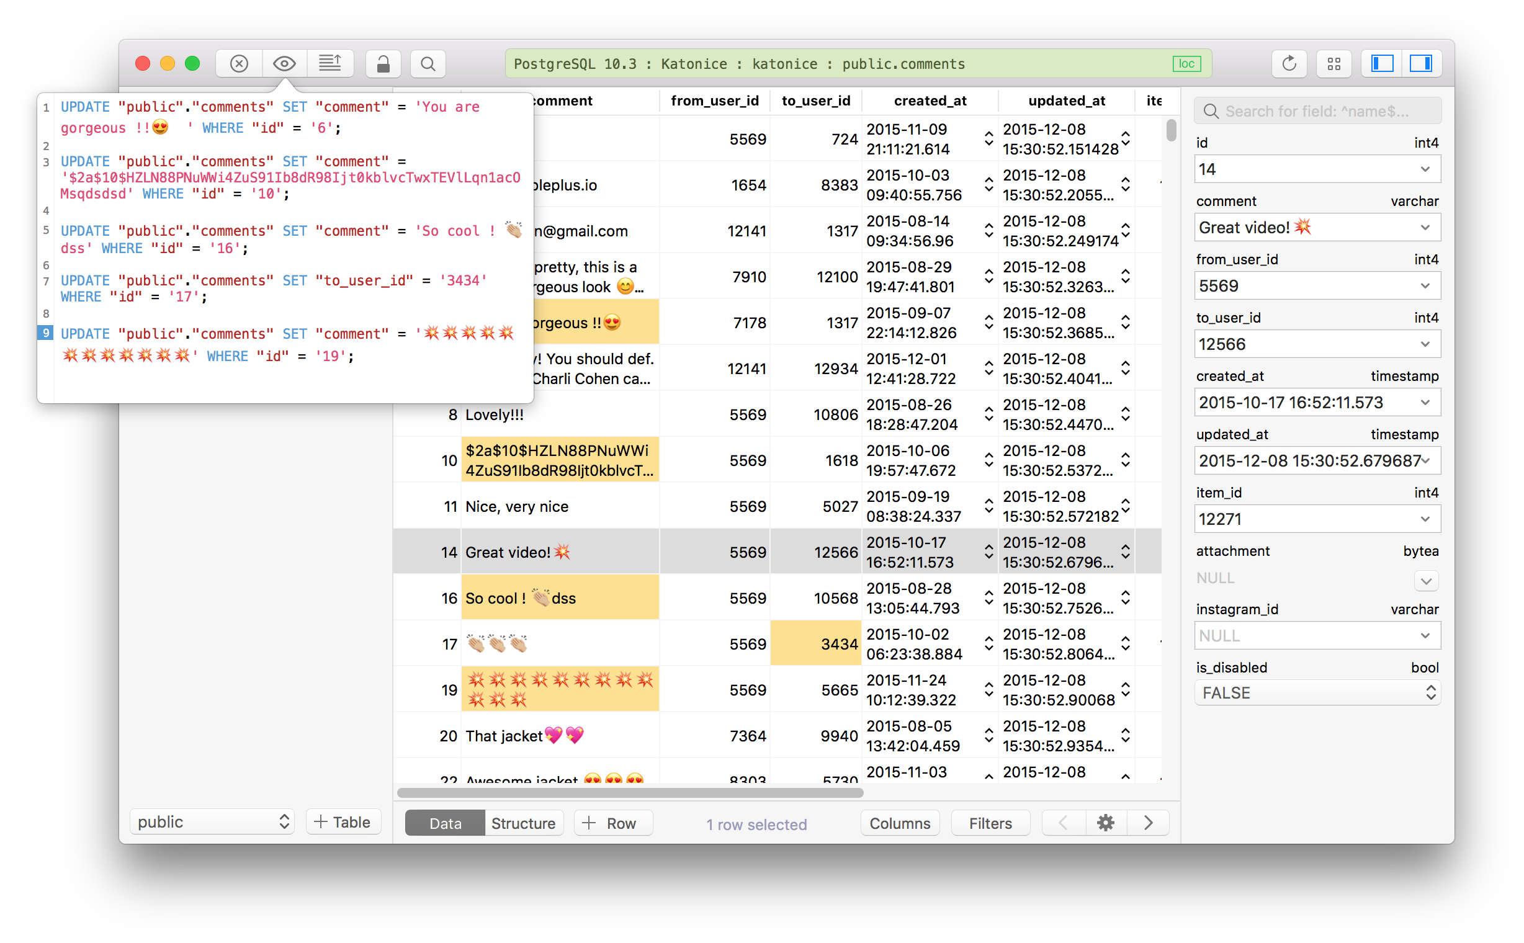Toggle the right sidebar panel
This screenshot has height=943, width=1524.
1421,64
